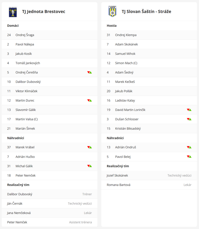Click substitution icon beside Martin Durec
The height and width of the screenshot is (229, 199).
[89, 101]
